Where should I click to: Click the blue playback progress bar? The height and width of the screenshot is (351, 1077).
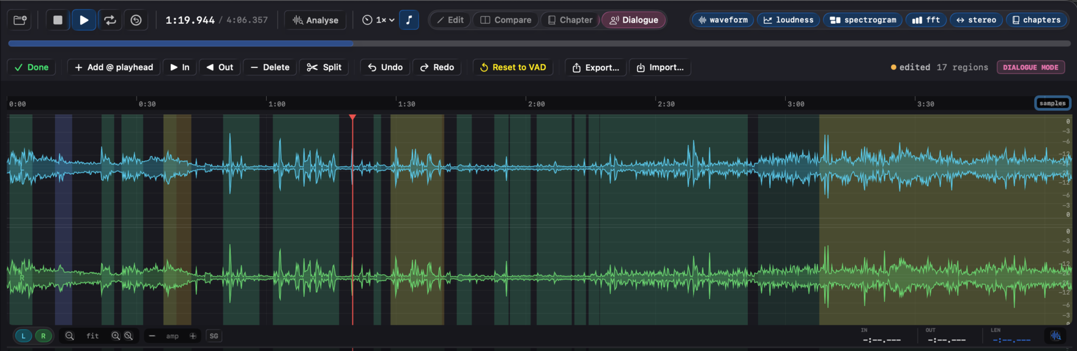pyautogui.click(x=181, y=43)
